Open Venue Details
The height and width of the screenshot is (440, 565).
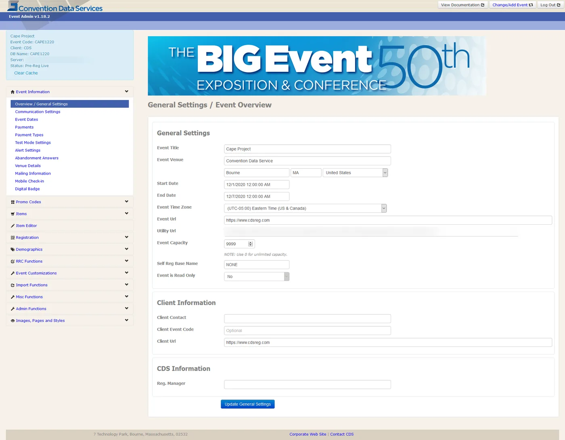pos(28,166)
